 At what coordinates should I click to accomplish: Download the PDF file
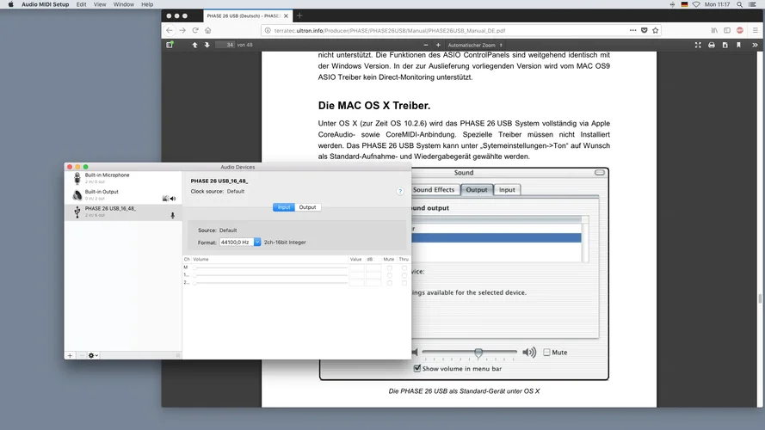tap(725, 45)
